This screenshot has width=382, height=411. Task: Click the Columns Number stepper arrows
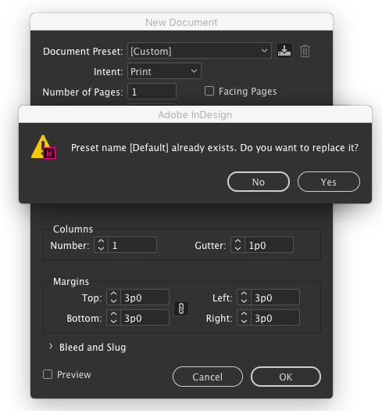[x=101, y=245]
